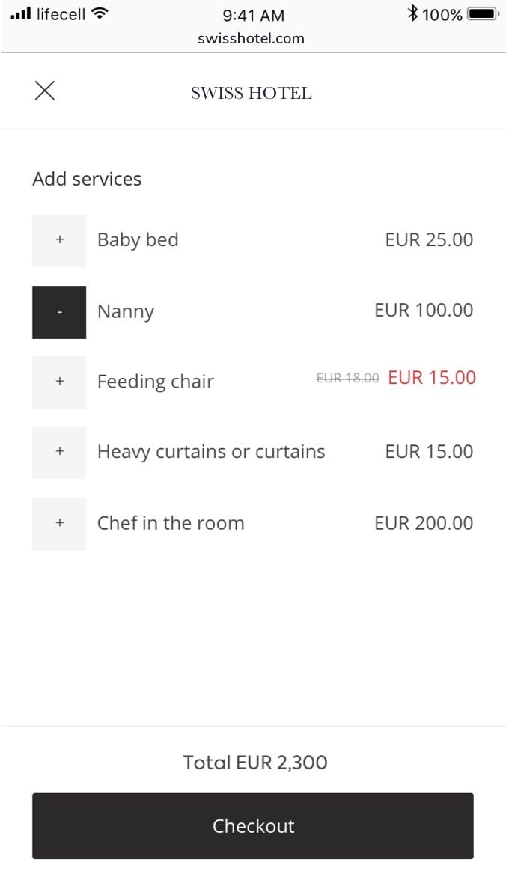Tap the swisshotel.com address bar
This screenshot has height=883, width=506.
click(252, 39)
